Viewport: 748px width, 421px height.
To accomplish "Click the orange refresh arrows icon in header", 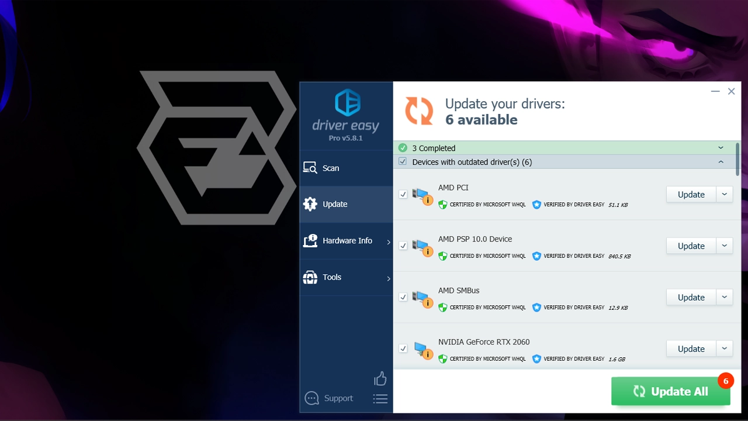I will point(419,111).
